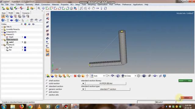Open Firefox from the taskbar
The width and height of the screenshot is (195, 109).
point(22,106)
